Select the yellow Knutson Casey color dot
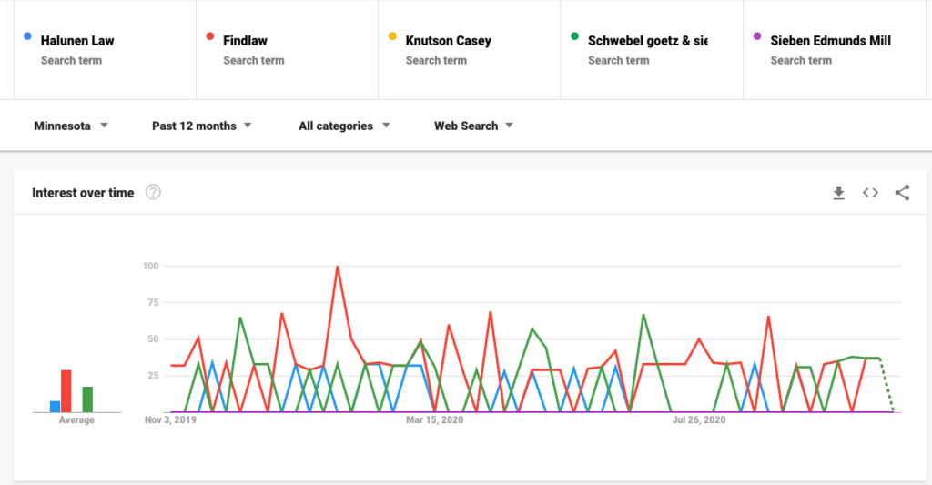This screenshot has width=932, height=485. 392,36
